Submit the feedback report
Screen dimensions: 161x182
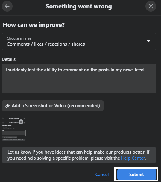137,174
